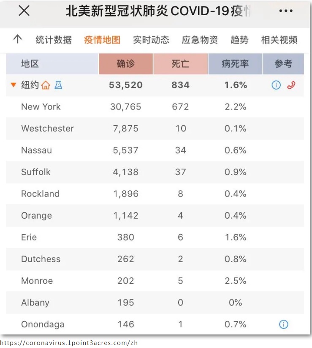The width and height of the screenshot is (312, 348).
Task: Click the blue flask icon beside 纽约
Action: [x=58, y=85]
